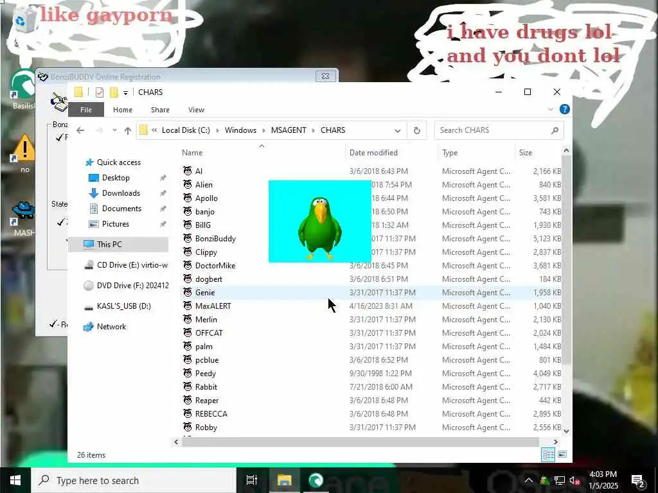Open the Share ribbon tab

click(x=160, y=110)
